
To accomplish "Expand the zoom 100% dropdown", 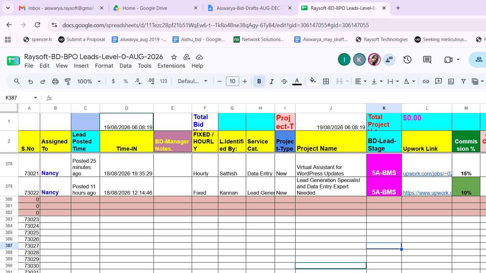I will [x=89, y=82].
